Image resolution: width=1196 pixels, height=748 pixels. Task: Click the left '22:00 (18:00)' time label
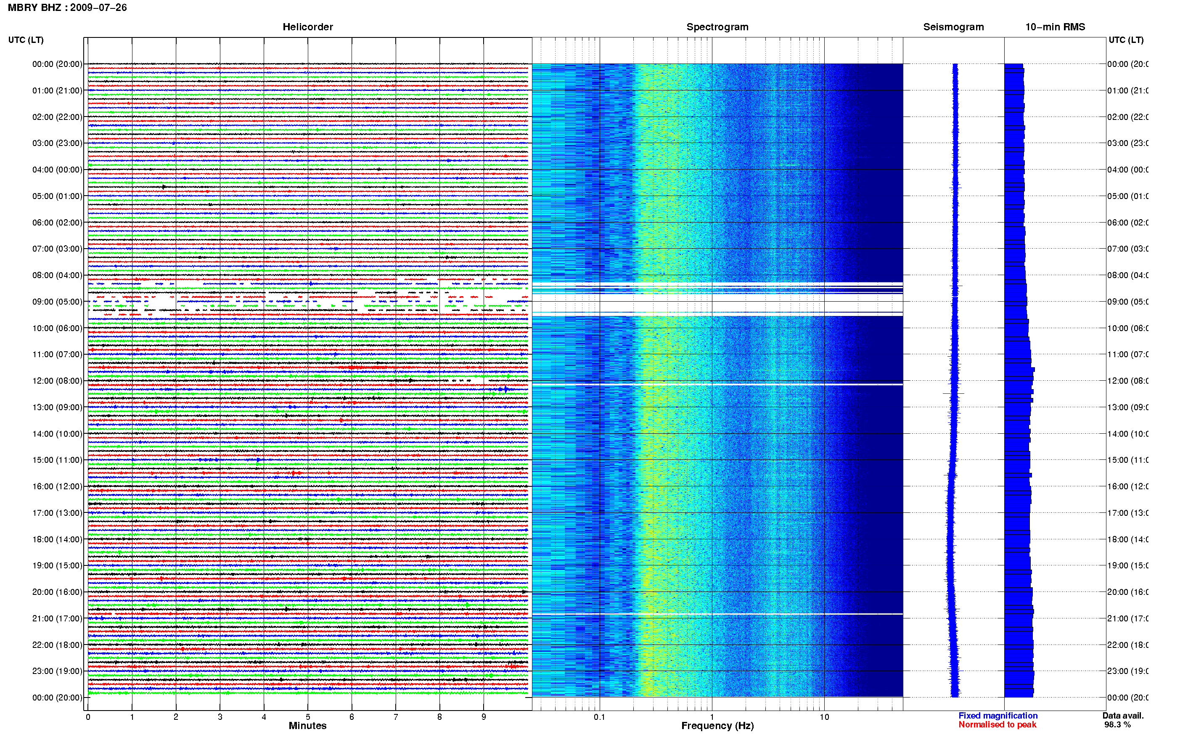coord(57,645)
